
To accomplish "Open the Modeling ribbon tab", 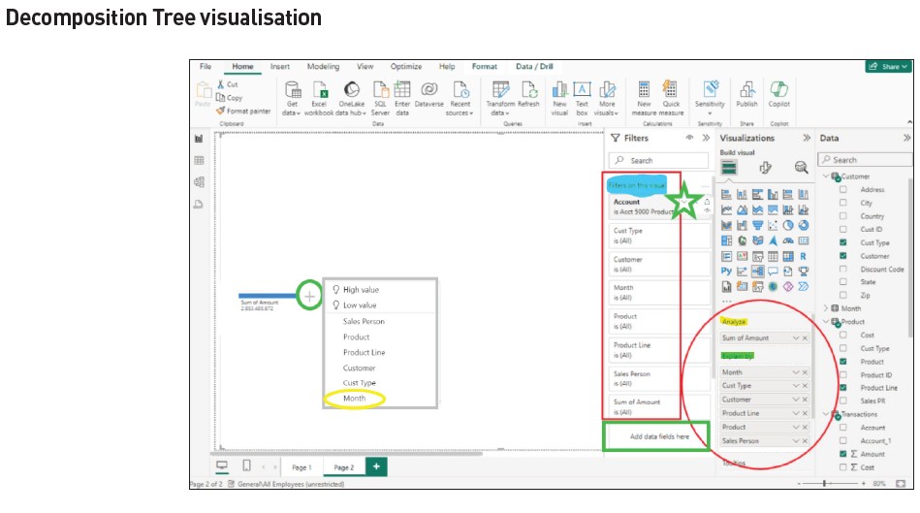I will click(x=323, y=67).
